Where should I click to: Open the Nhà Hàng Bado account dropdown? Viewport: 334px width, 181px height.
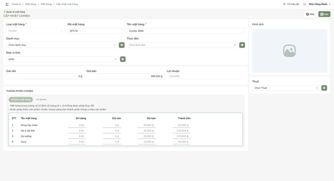coord(320,4)
